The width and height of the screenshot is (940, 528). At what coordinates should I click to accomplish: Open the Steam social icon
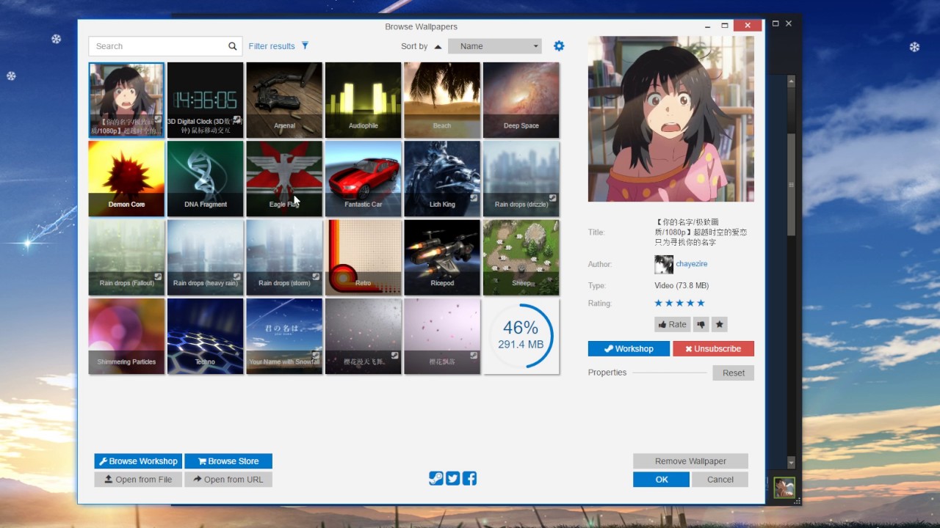coord(435,478)
